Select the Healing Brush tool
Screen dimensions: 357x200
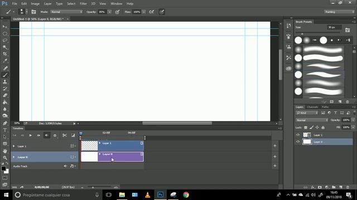coord(5,68)
